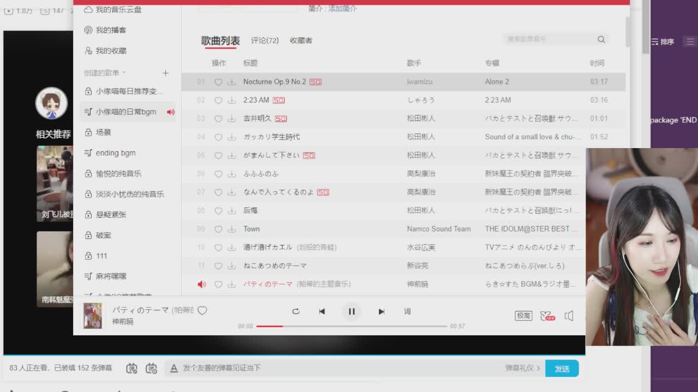Viewport: 698px width, 392px height.
Task: Download the song 吉井明久
Action: tap(232, 119)
